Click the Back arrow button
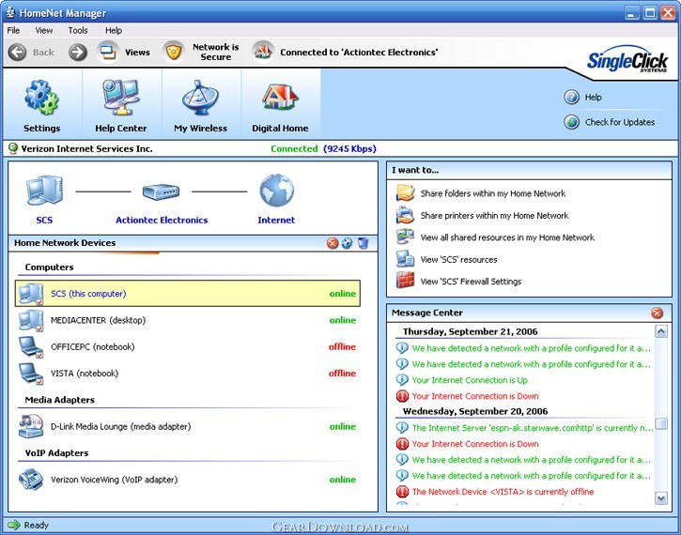The image size is (681, 535). click(x=17, y=53)
